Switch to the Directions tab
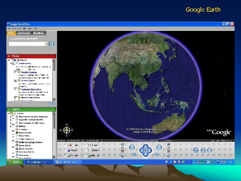Viewport: 241px width, 181px height. point(38,33)
